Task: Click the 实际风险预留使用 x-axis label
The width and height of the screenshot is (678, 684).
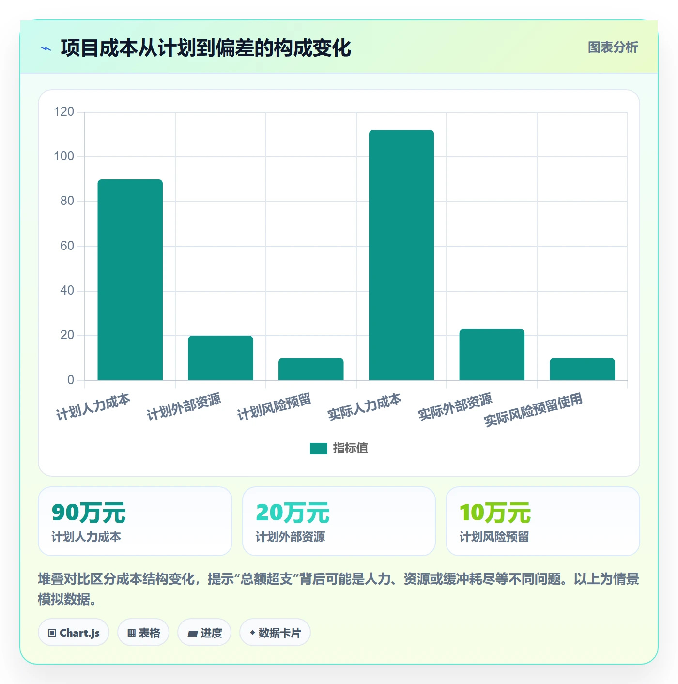Action: point(533,410)
